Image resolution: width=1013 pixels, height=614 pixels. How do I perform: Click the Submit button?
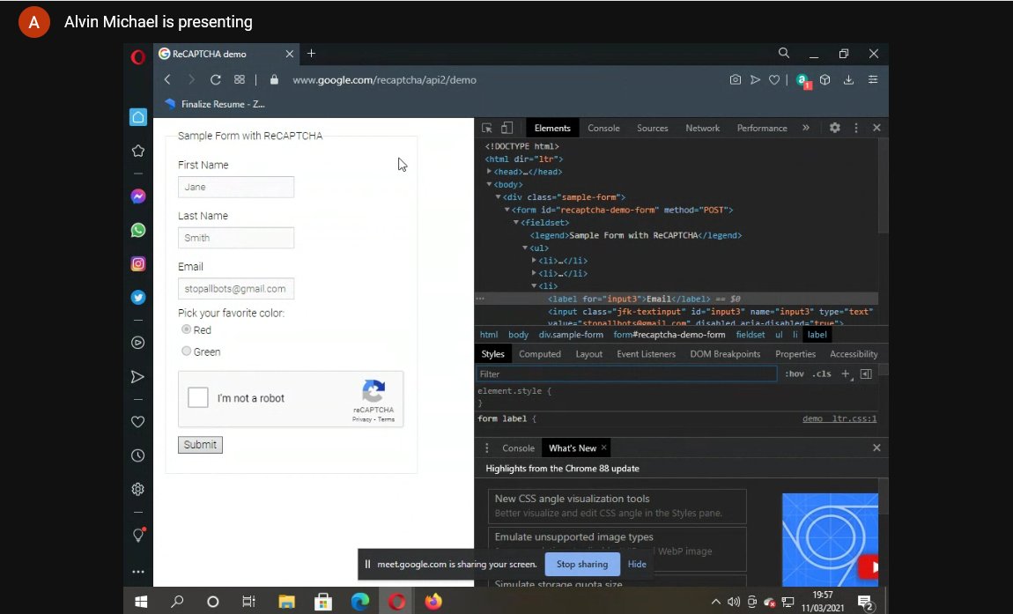pyautogui.click(x=200, y=445)
